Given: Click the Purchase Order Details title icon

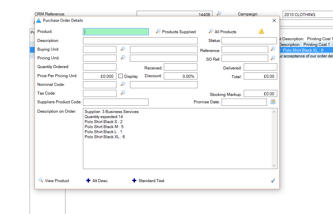Looking at the screenshot, I should click(39, 20).
